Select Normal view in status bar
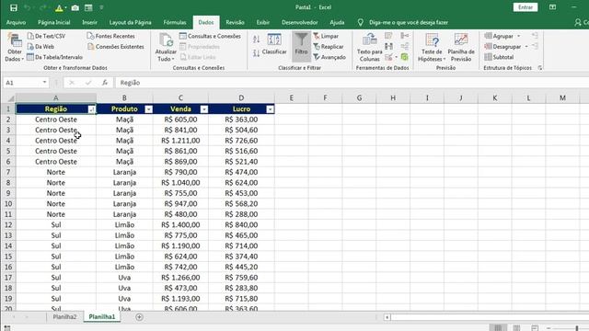The width and height of the screenshot is (589, 331). (x=498, y=328)
